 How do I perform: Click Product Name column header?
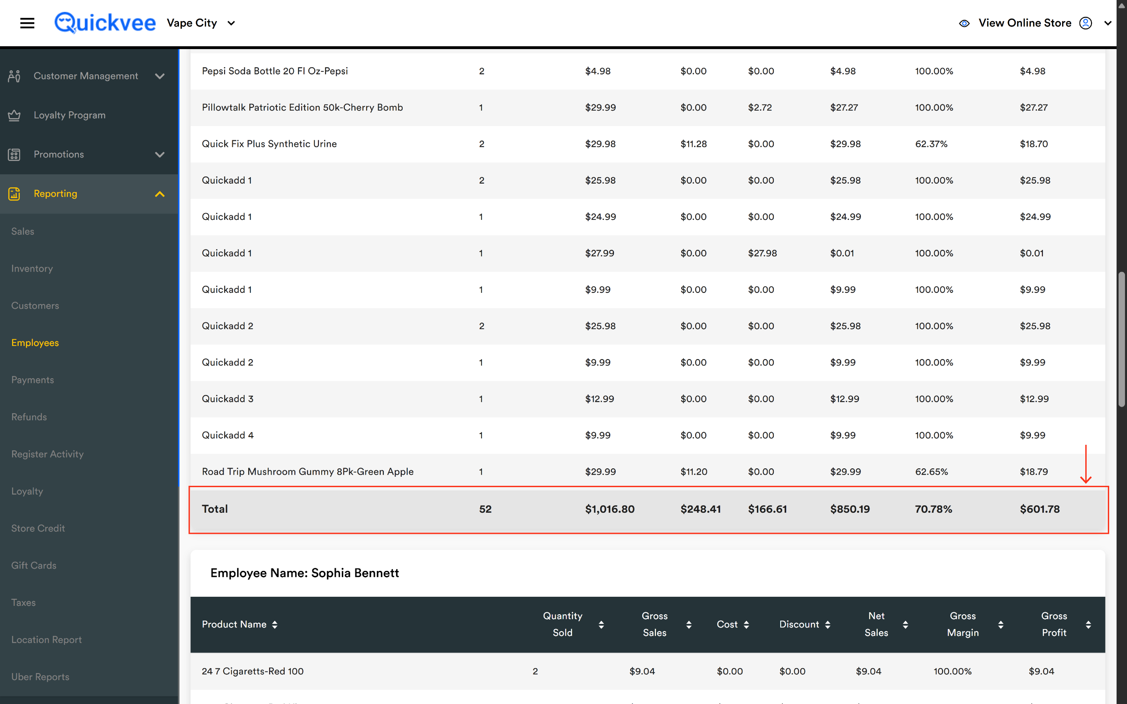coord(234,624)
